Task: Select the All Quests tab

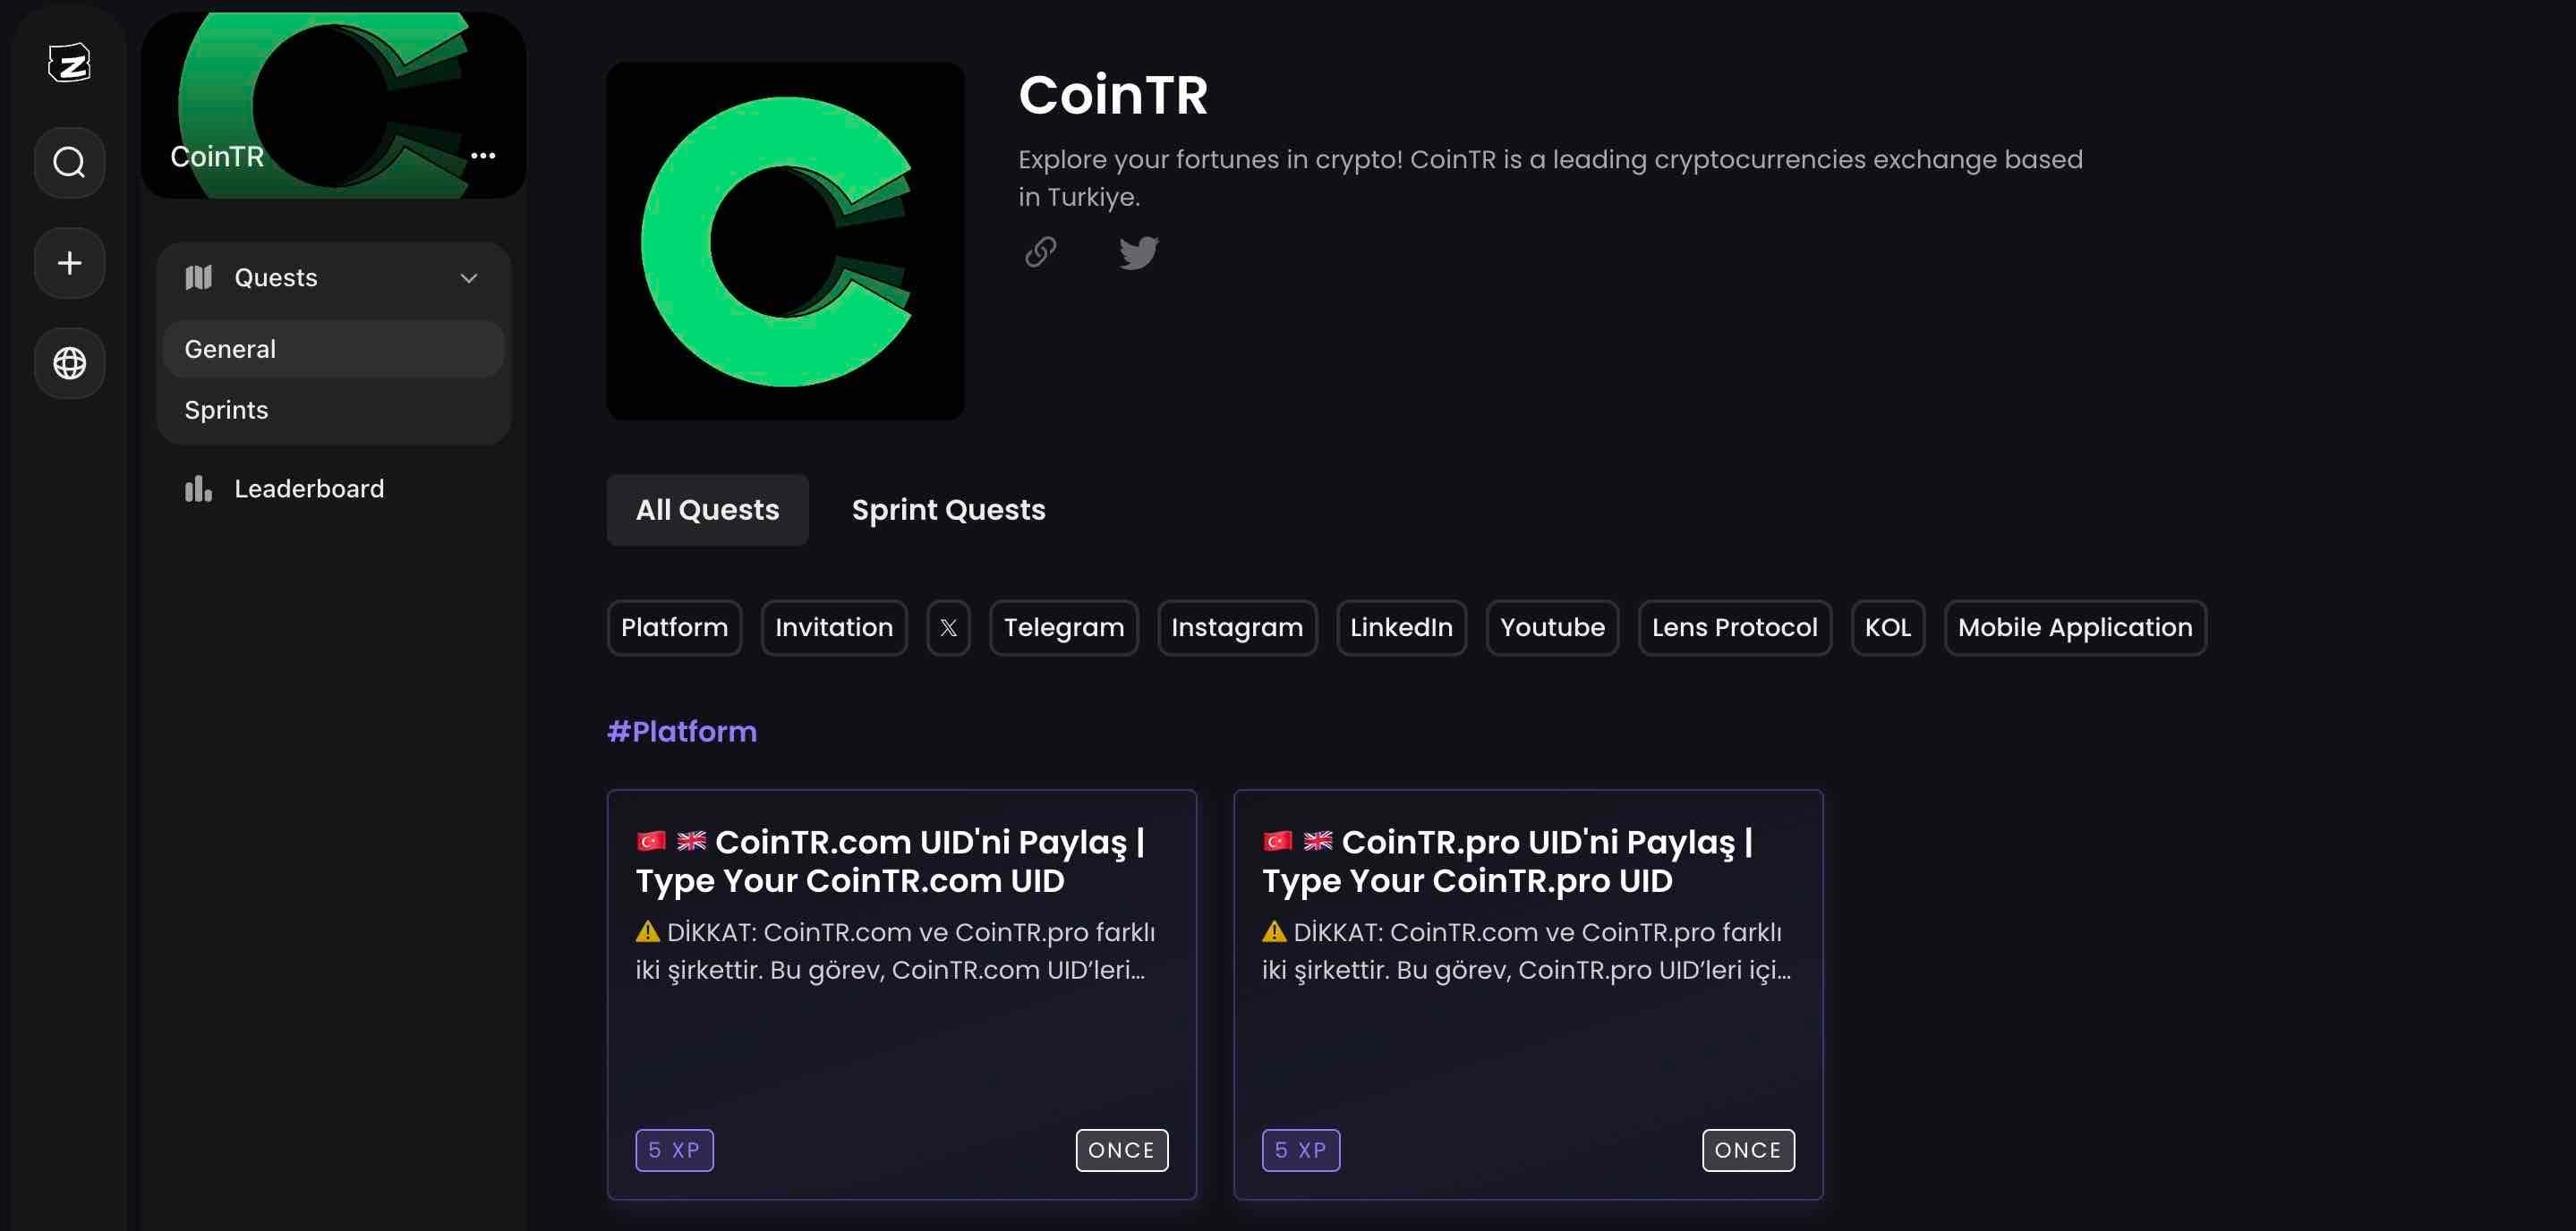Action: click(x=706, y=509)
